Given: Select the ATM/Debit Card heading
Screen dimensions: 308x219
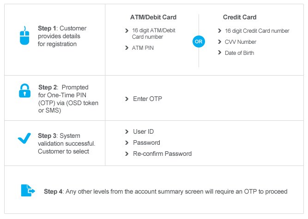Looking at the screenshot, I should click(153, 18).
